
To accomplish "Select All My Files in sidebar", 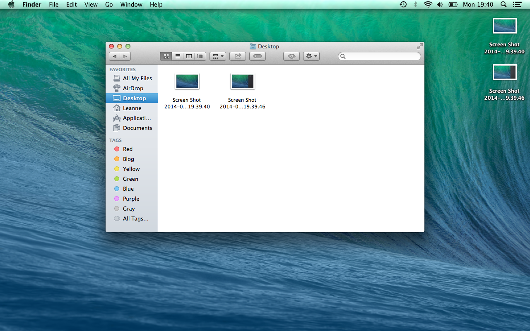I will 132,78.
